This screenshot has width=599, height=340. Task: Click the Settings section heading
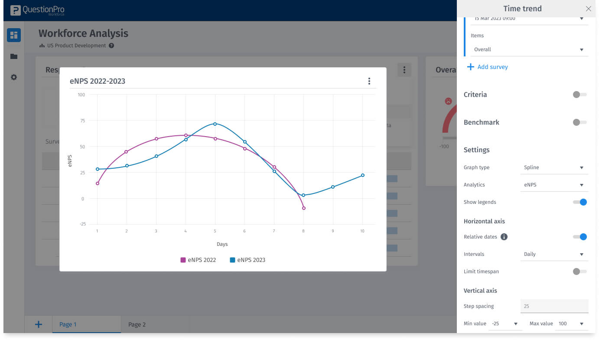(x=476, y=150)
